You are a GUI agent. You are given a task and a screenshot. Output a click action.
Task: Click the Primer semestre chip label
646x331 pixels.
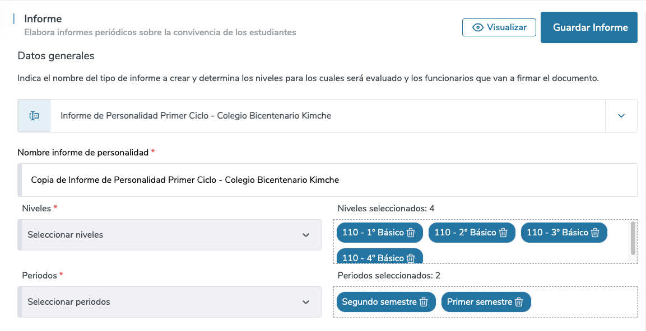click(x=479, y=302)
